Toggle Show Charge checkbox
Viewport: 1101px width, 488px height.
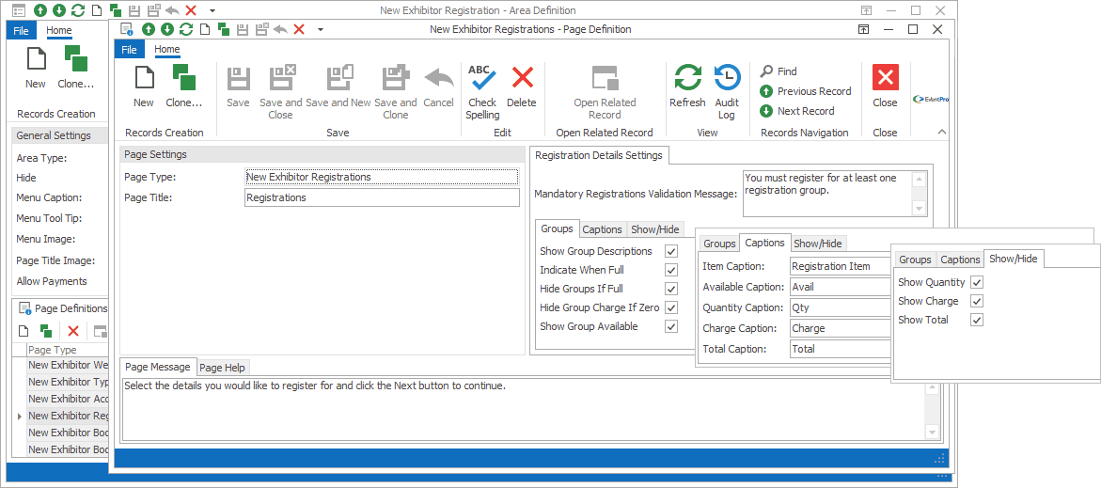pyautogui.click(x=977, y=301)
